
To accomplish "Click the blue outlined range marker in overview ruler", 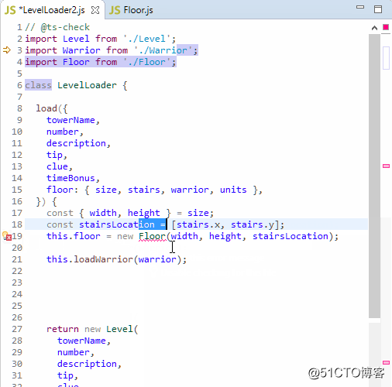I will point(386,58).
